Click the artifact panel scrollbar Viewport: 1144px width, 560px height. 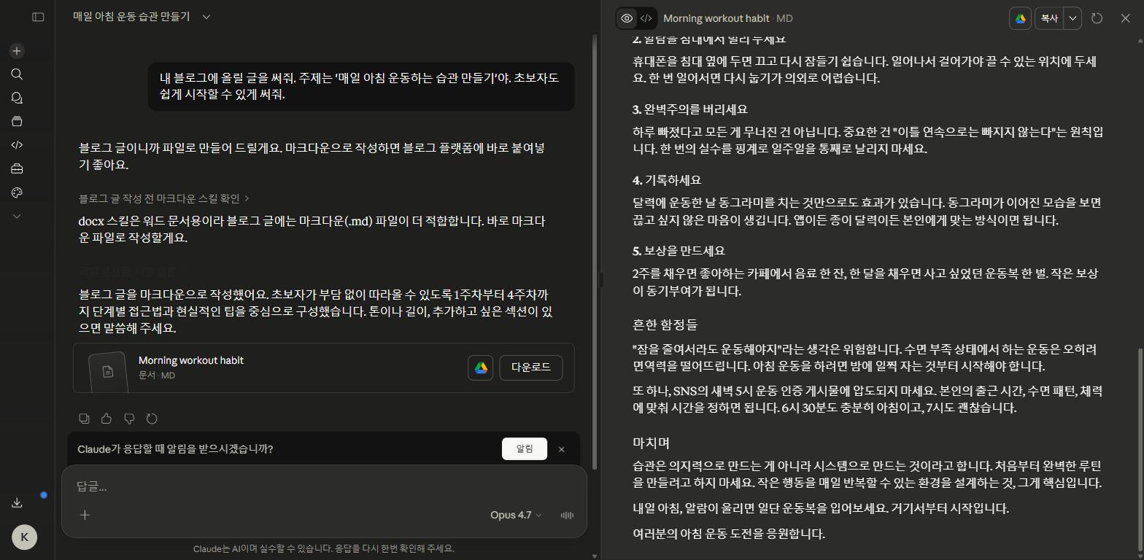(x=1140, y=448)
